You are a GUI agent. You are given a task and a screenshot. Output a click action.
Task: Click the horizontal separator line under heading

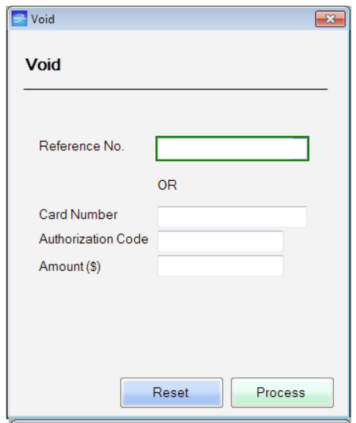tap(175, 90)
